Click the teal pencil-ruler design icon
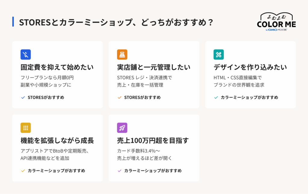308x194 pixels. [218, 54]
